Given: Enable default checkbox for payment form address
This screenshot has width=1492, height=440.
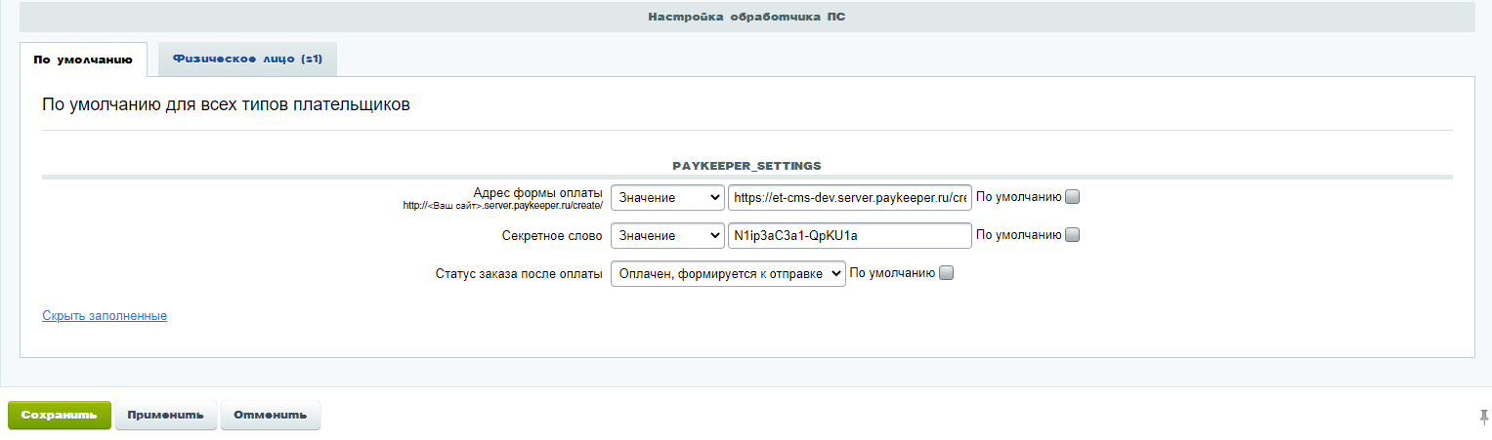Looking at the screenshot, I should (1072, 197).
